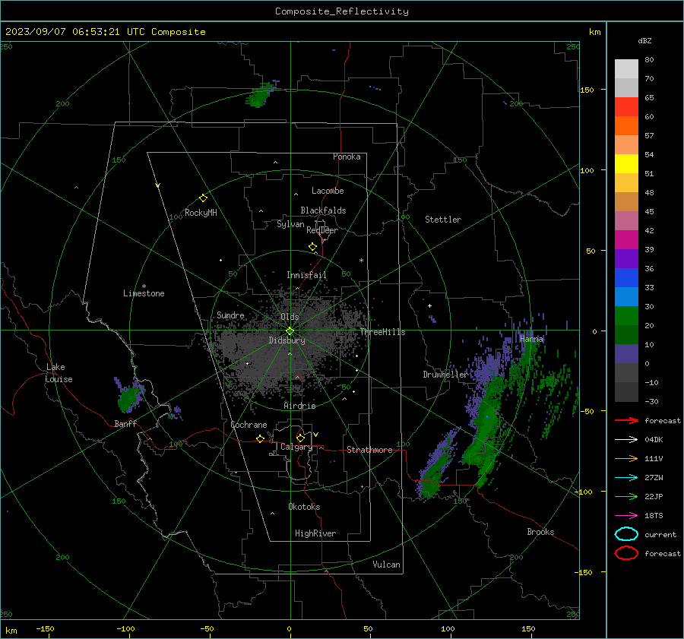
Task: Select the orange 111V arrow legend icon
Action: (x=626, y=458)
